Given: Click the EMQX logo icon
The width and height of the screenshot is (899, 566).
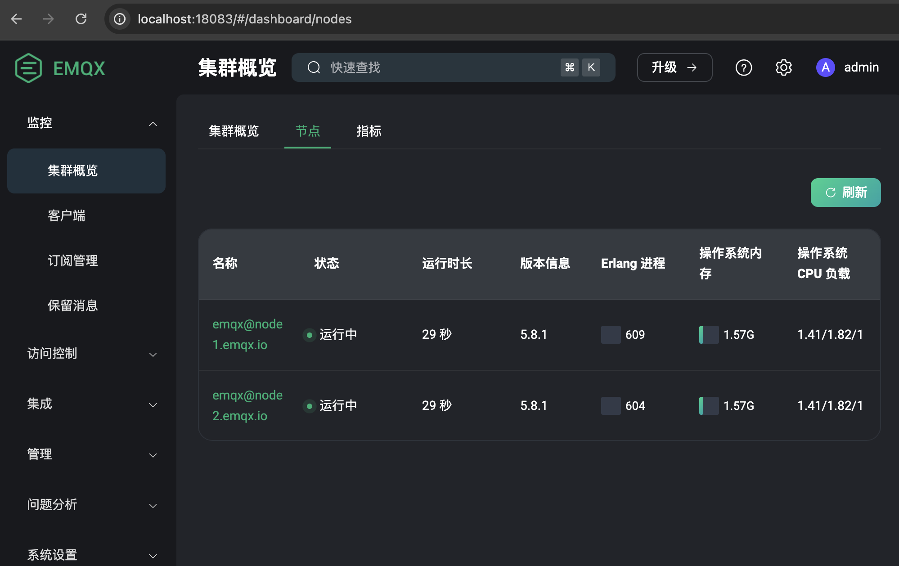Looking at the screenshot, I should [x=28, y=68].
